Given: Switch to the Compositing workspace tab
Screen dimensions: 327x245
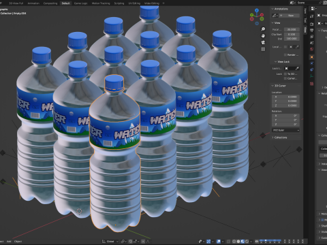Looking at the screenshot, I should point(50,3).
